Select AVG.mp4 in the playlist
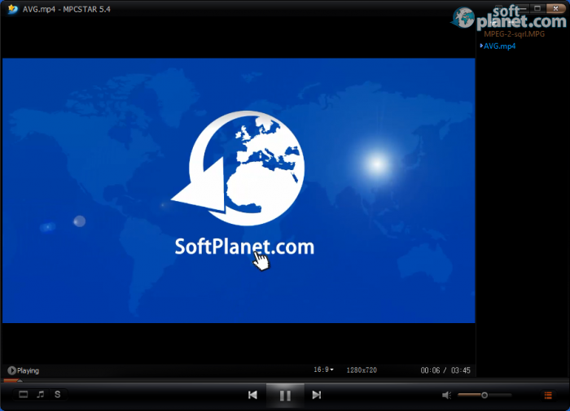The width and height of the screenshot is (570, 411). [x=499, y=46]
